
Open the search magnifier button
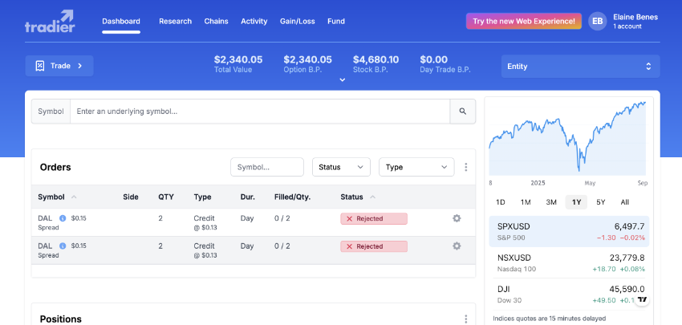(462, 112)
